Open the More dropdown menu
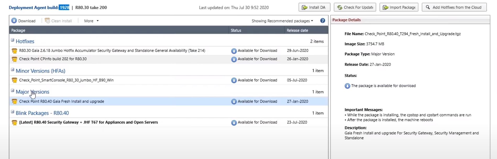This screenshot has width=497, height=159. 91,21
